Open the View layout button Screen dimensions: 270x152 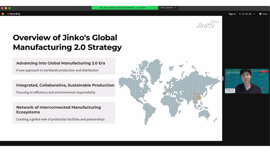(263, 14)
